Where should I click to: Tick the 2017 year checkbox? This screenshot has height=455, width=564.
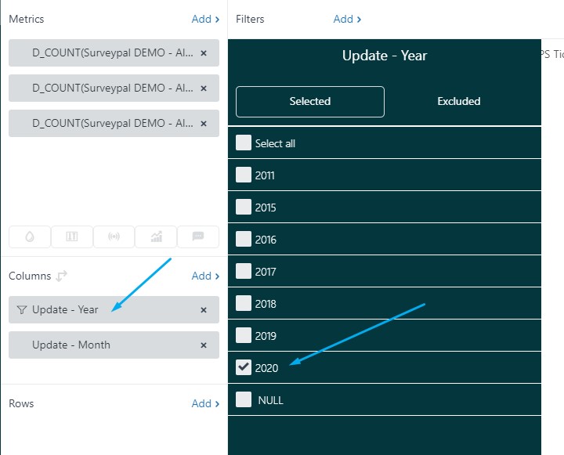click(244, 271)
